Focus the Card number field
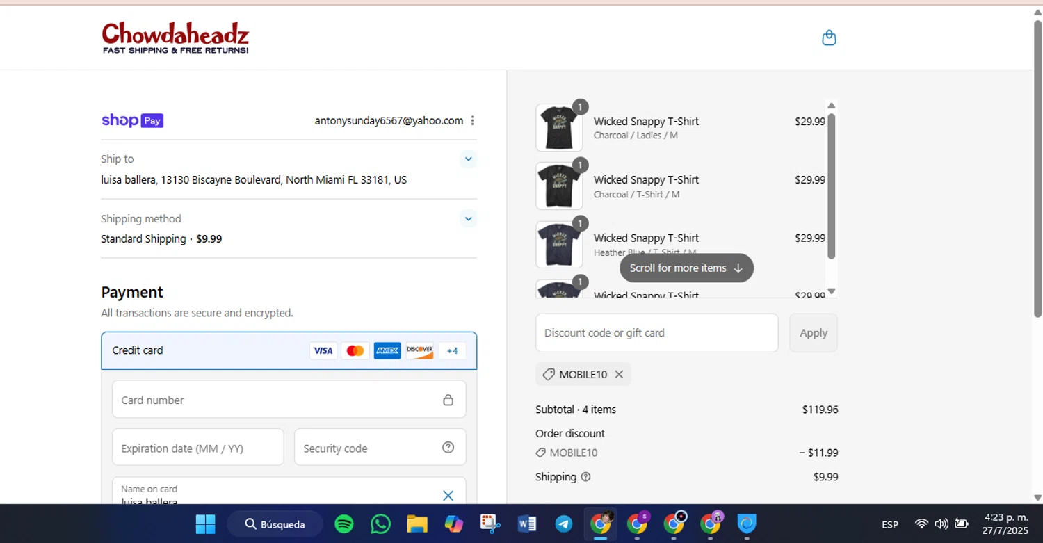1043x543 pixels. coord(289,400)
